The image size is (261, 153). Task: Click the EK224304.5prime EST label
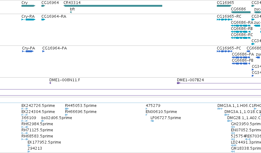point(38,112)
